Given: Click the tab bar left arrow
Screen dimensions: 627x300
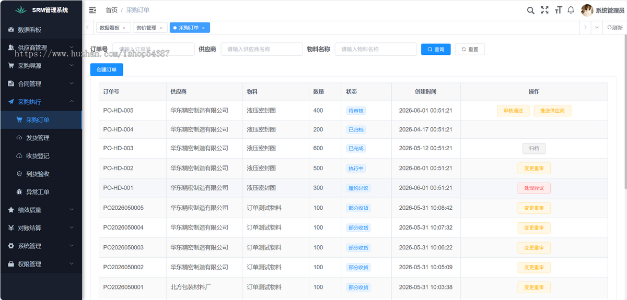Looking at the screenshot, I should click(87, 28).
